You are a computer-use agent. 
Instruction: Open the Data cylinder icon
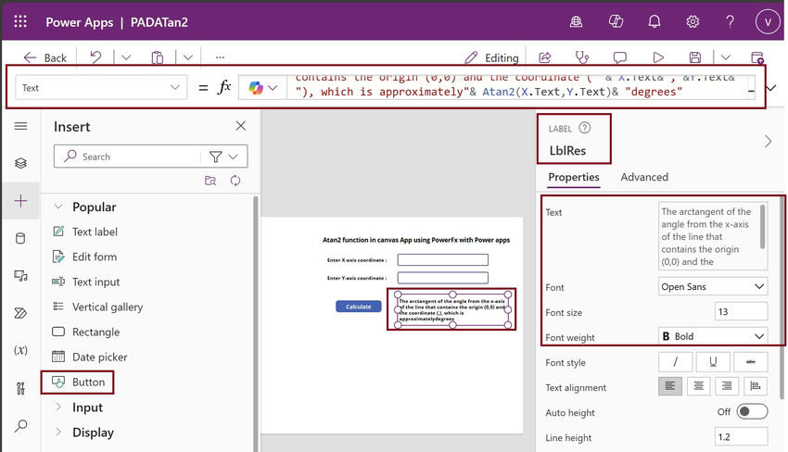[x=20, y=238]
